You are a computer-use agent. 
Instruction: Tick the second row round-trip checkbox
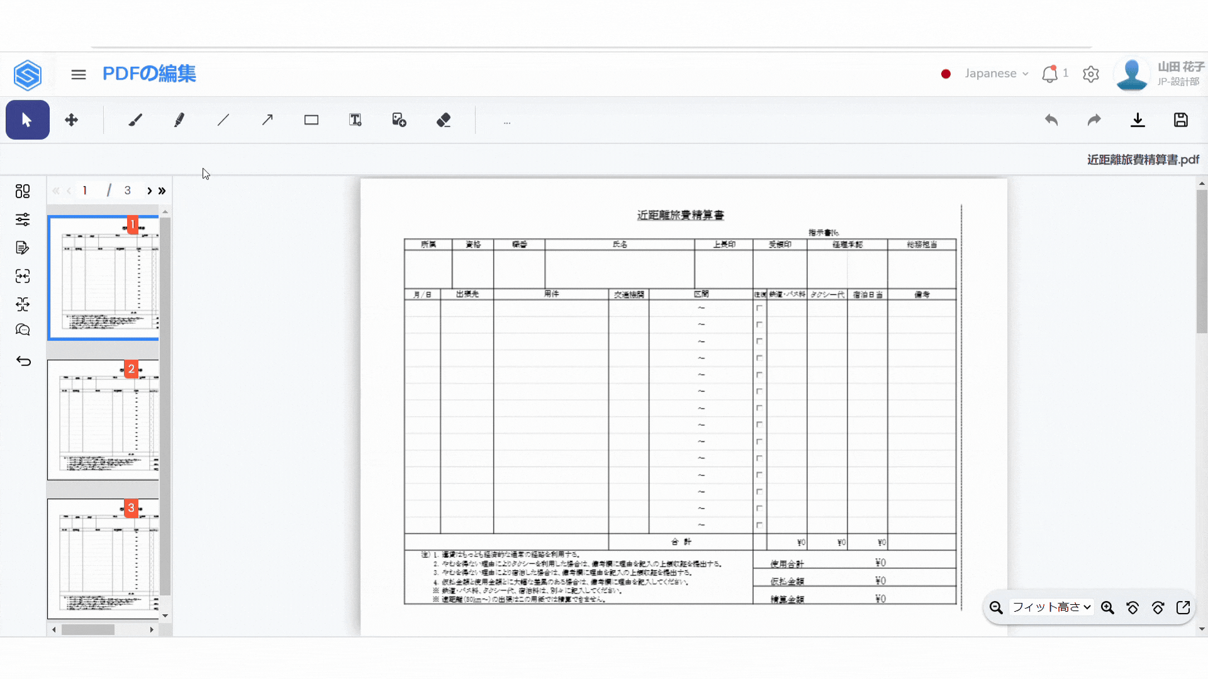(x=759, y=325)
